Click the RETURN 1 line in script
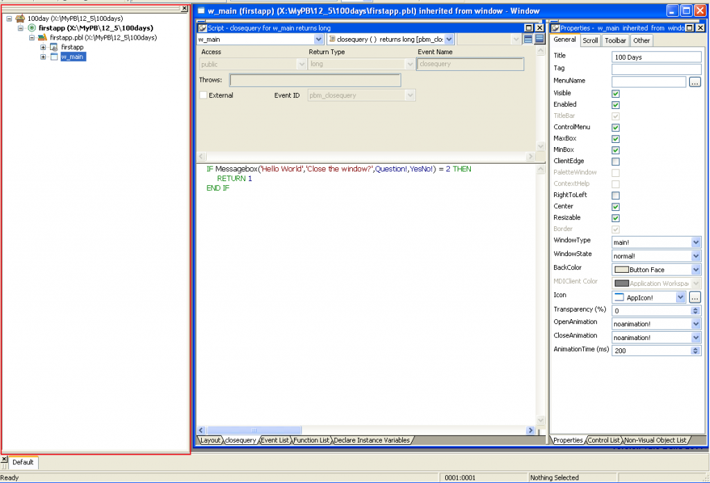The height and width of the screenshot is (483, 710). pos(234,178)
